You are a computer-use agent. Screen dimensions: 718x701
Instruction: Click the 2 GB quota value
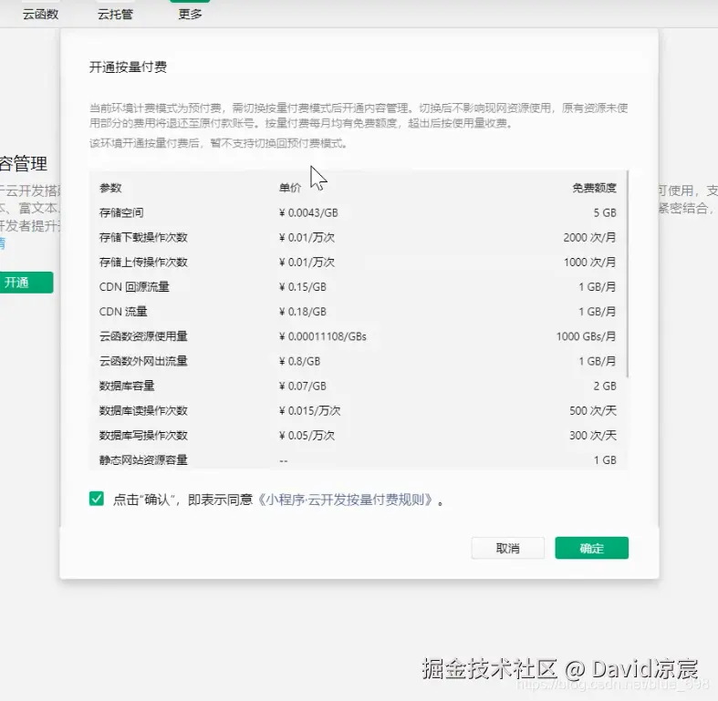tap(605, 386)
